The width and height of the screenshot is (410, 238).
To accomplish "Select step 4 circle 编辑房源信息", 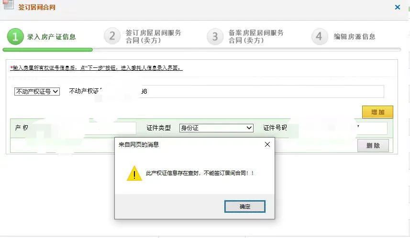I will 320,36.
